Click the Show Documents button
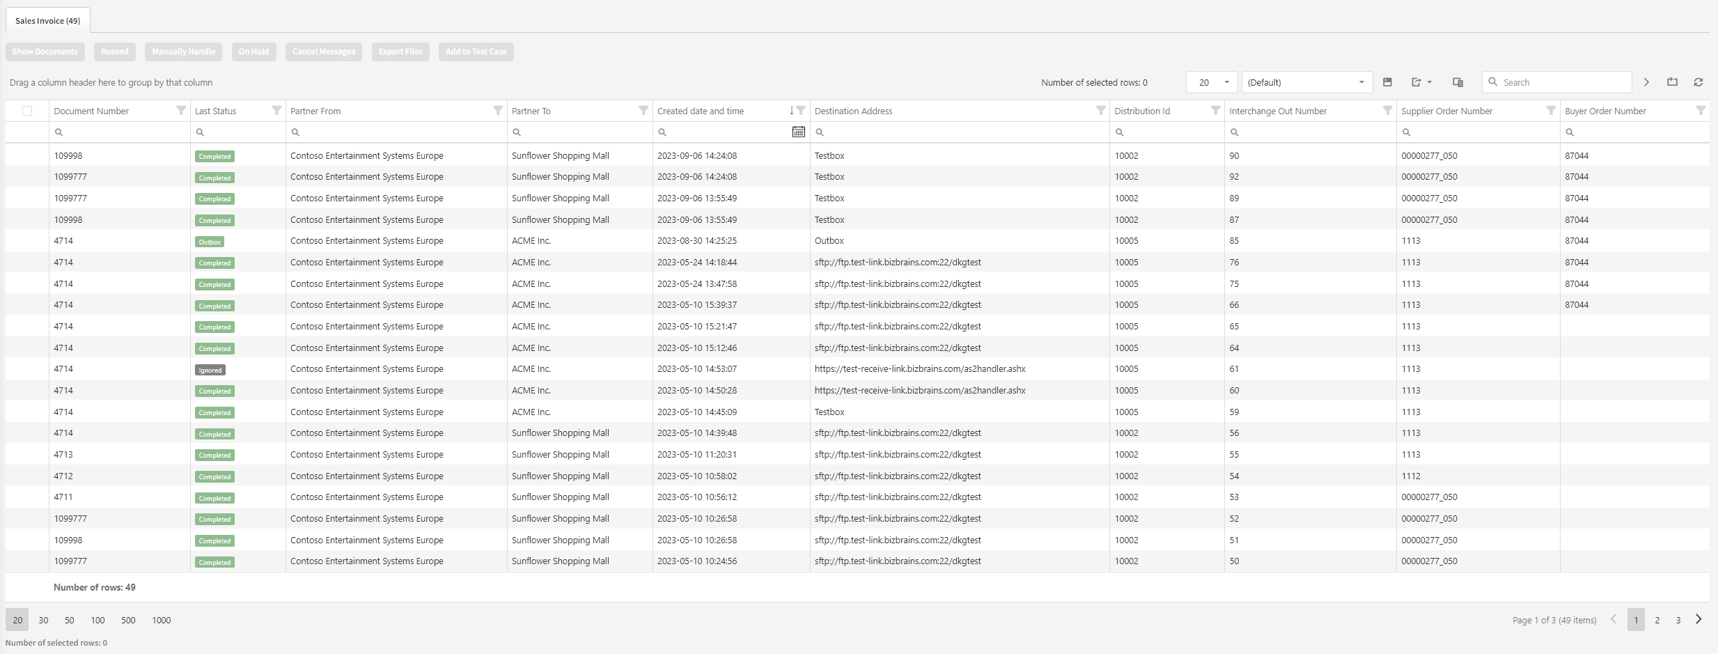 (45, 52)
